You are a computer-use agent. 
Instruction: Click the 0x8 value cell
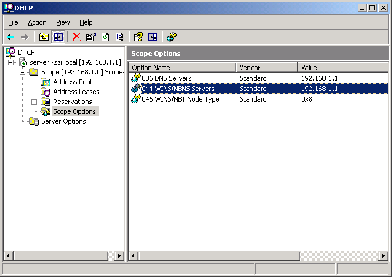[x=306, y=99]
